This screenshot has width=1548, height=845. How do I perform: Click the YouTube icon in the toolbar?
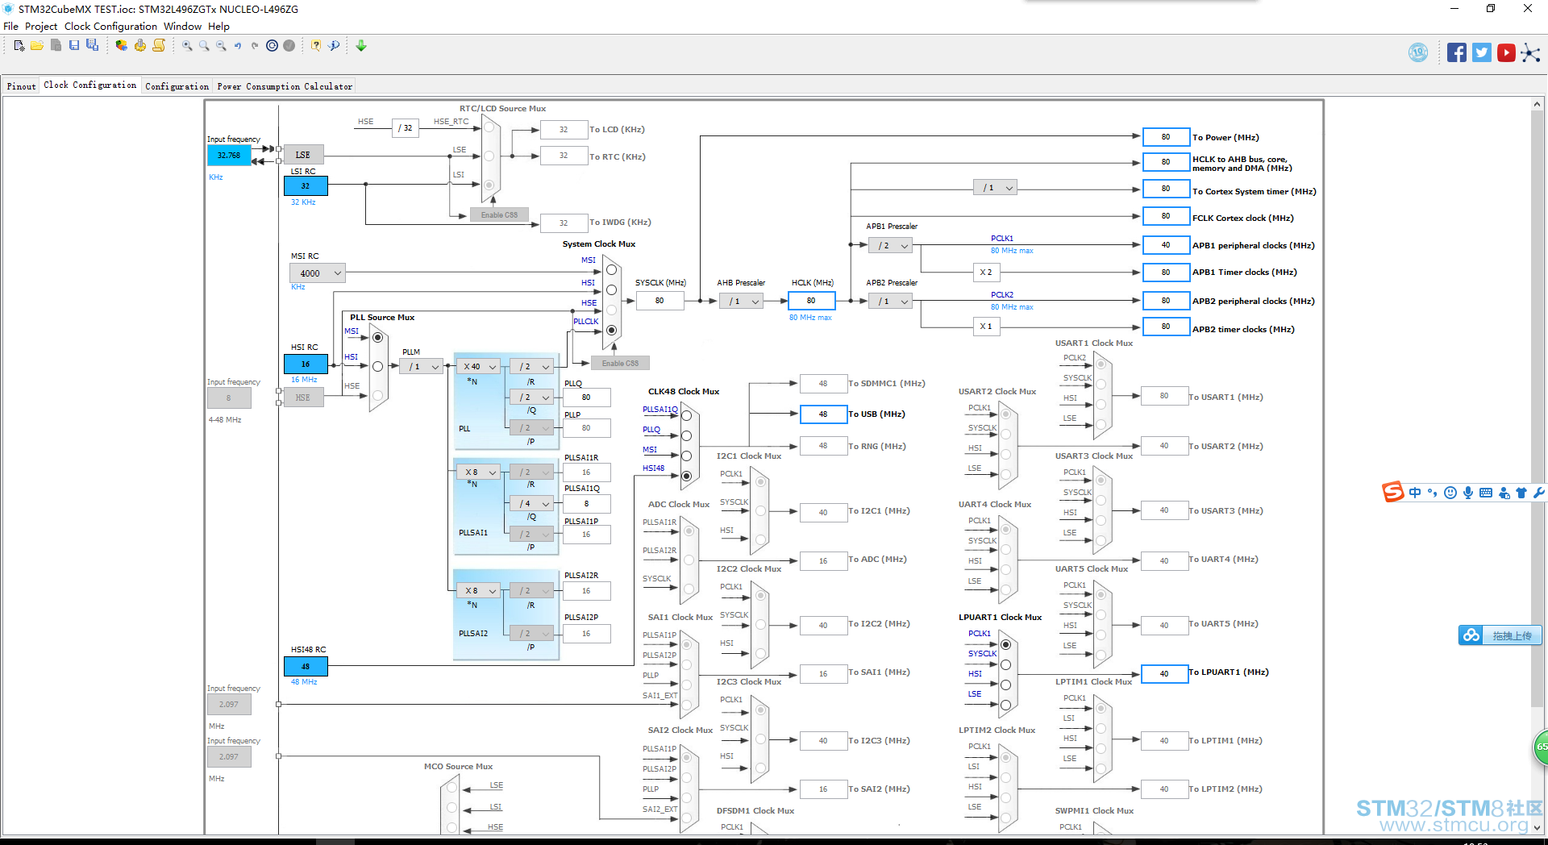tap(1506, 53)
